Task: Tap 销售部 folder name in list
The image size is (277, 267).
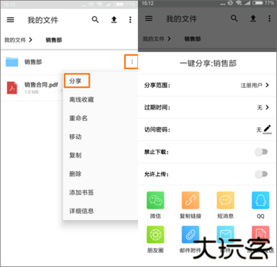Action: 33,62
